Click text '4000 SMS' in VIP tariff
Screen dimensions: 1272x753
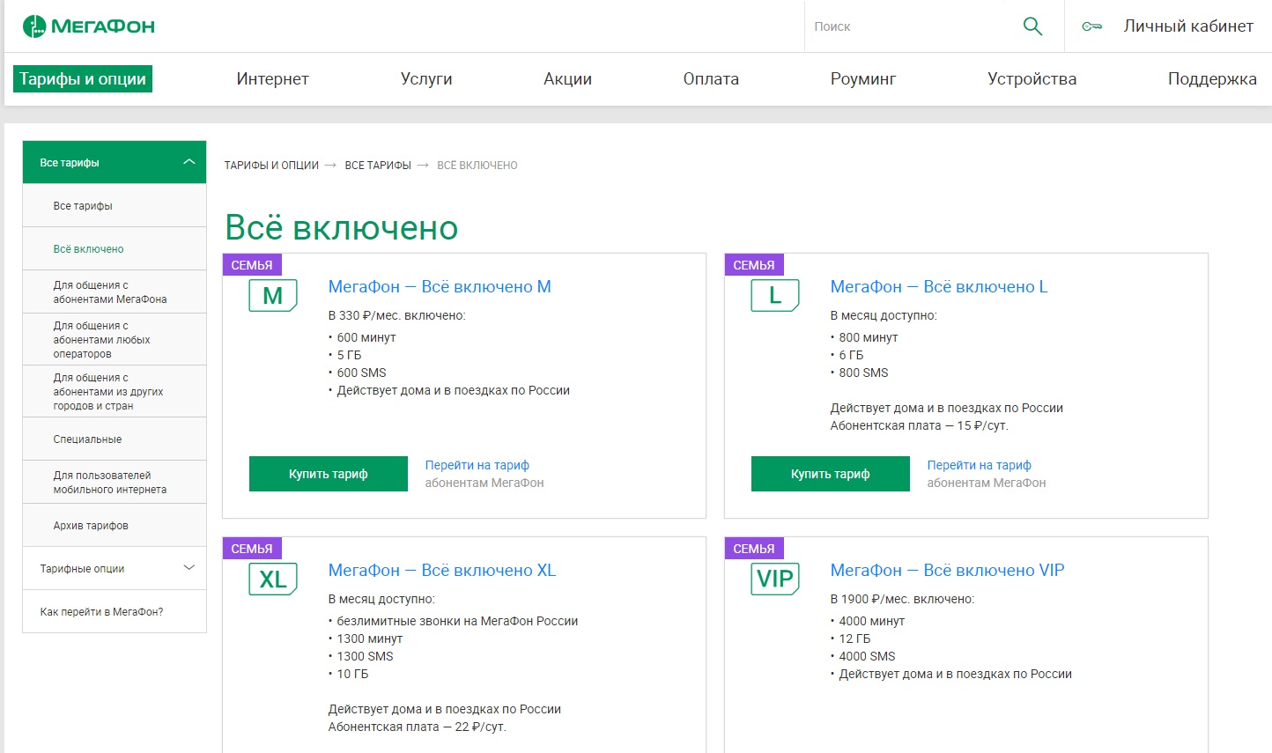point(867,656)
